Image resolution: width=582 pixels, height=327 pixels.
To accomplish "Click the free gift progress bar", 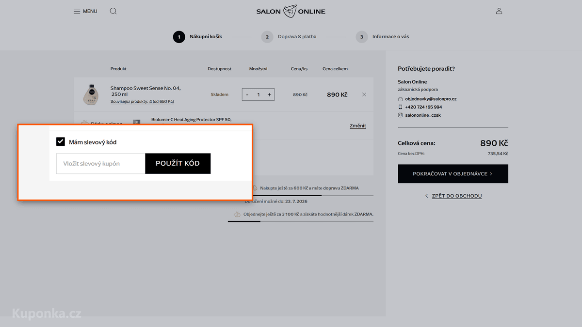I will click(x=301, y=221).
